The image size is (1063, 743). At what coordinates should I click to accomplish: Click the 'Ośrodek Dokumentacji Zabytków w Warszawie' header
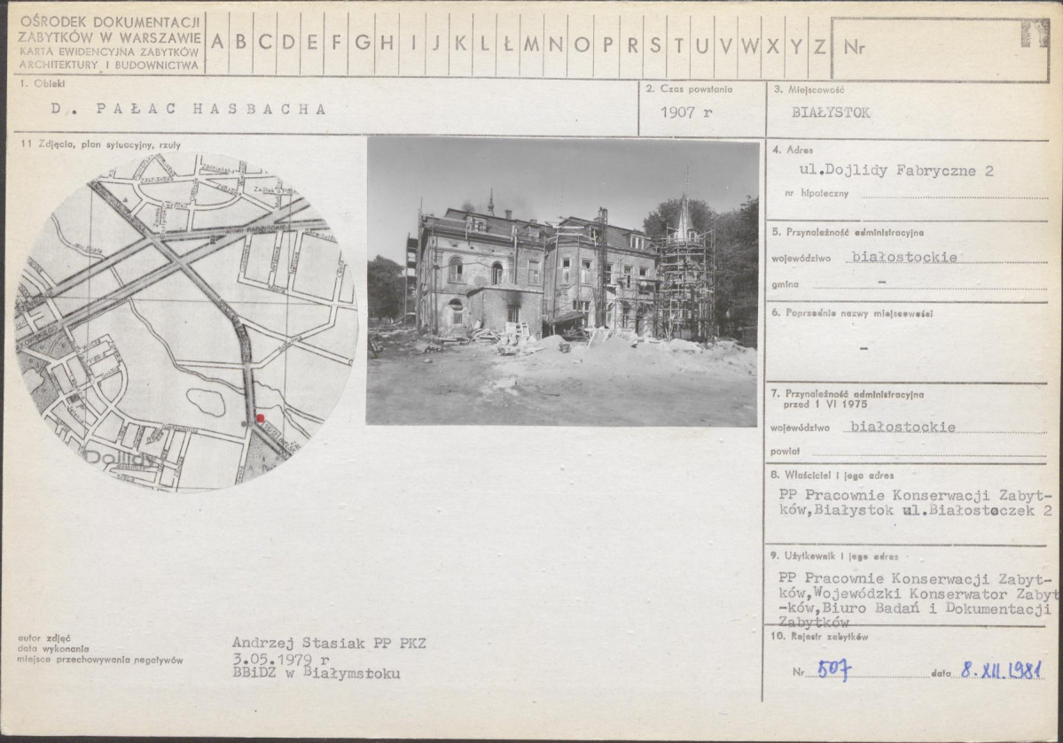point(110,42)
